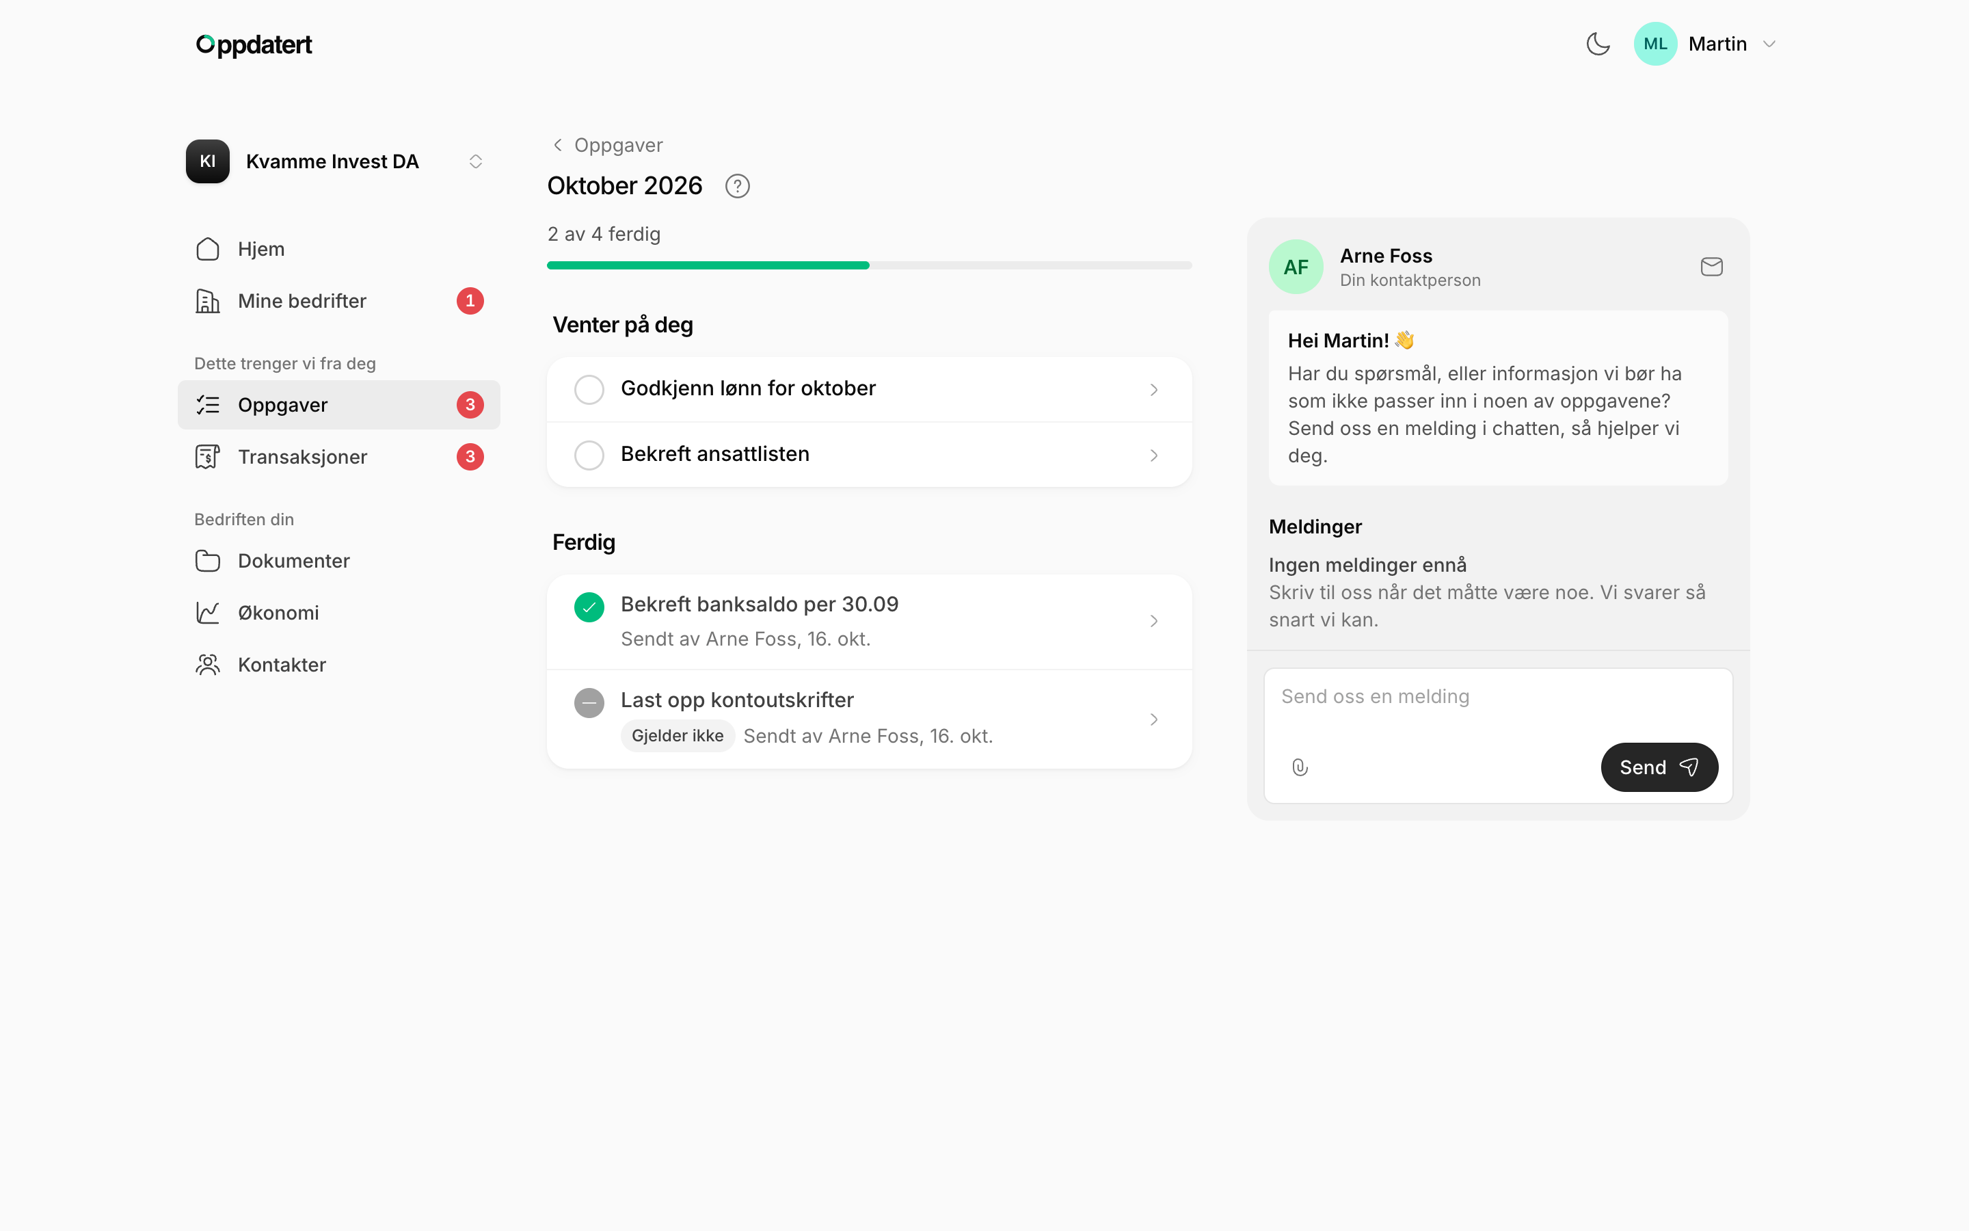Select Oppgaver in the sidebar

click(x=338, y=405)
